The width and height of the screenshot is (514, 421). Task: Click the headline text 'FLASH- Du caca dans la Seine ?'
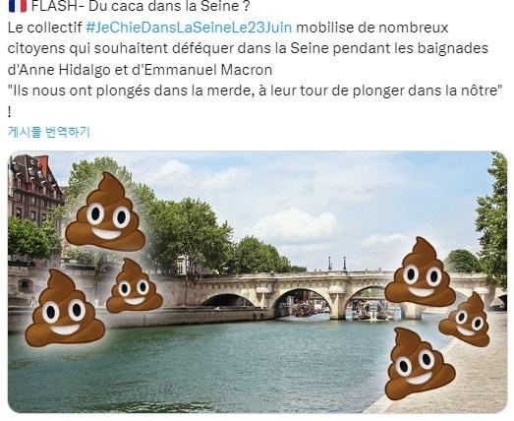141,6
